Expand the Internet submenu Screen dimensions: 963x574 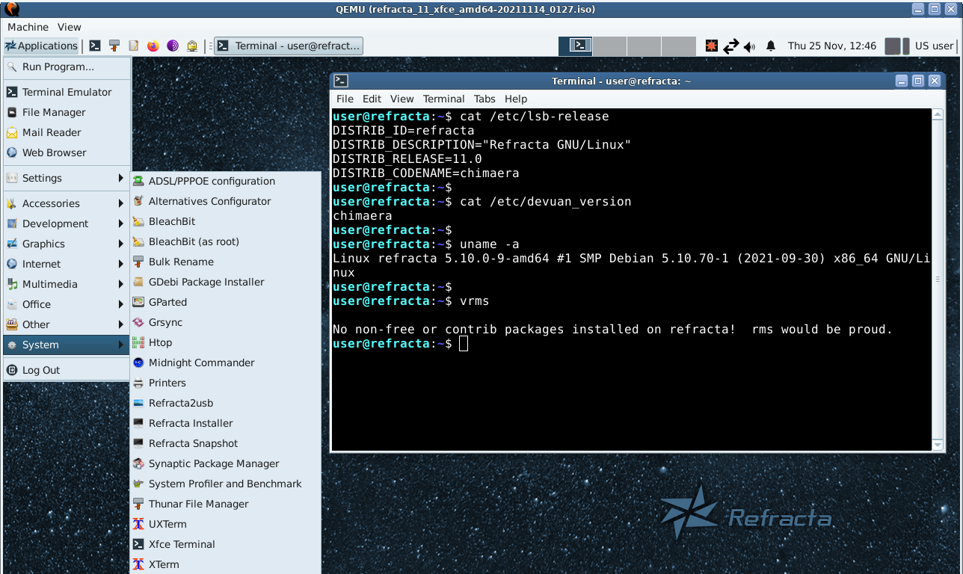point(67,264)
